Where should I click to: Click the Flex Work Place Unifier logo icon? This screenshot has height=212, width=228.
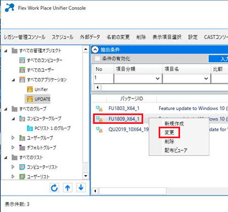(9, 8)
